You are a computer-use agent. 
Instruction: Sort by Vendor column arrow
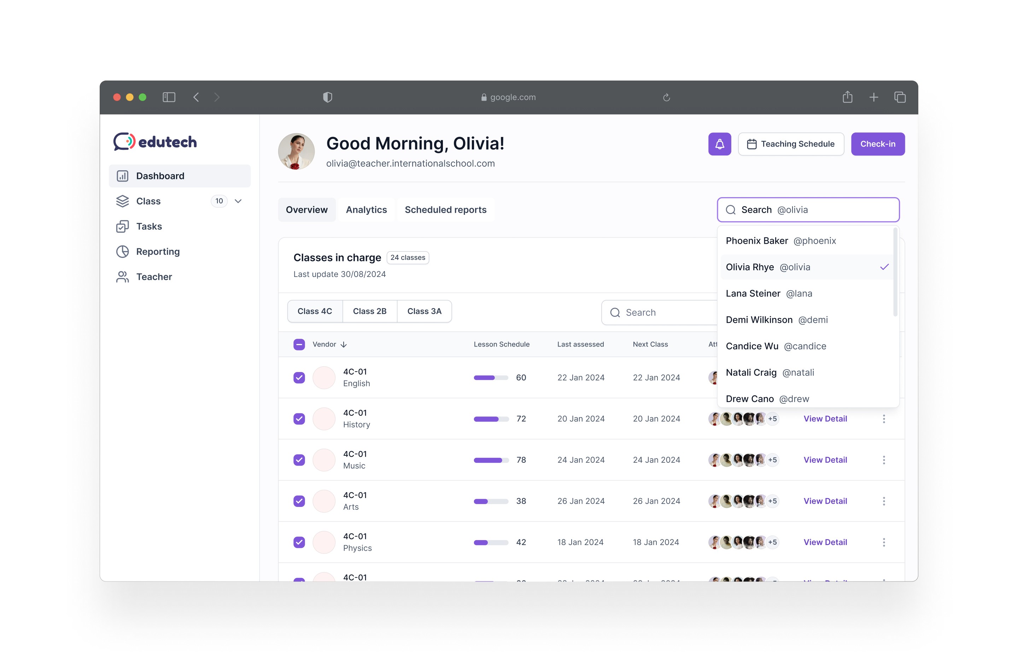pyautogui.click(x=344, y=344)
